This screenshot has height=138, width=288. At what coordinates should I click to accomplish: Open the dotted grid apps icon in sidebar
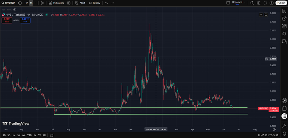pos(284,116)
